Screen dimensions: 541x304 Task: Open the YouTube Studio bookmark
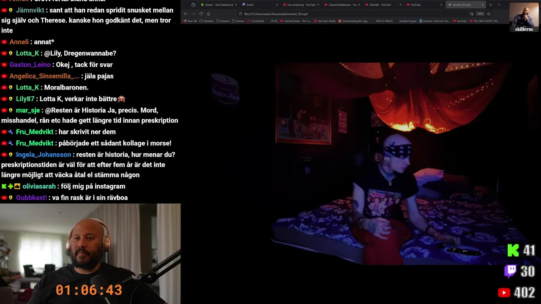325,21
